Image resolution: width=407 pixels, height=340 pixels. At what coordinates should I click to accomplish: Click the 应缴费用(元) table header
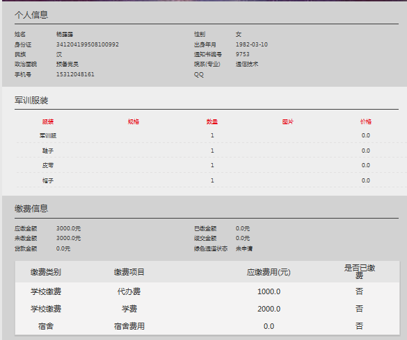tap(269, 272)
